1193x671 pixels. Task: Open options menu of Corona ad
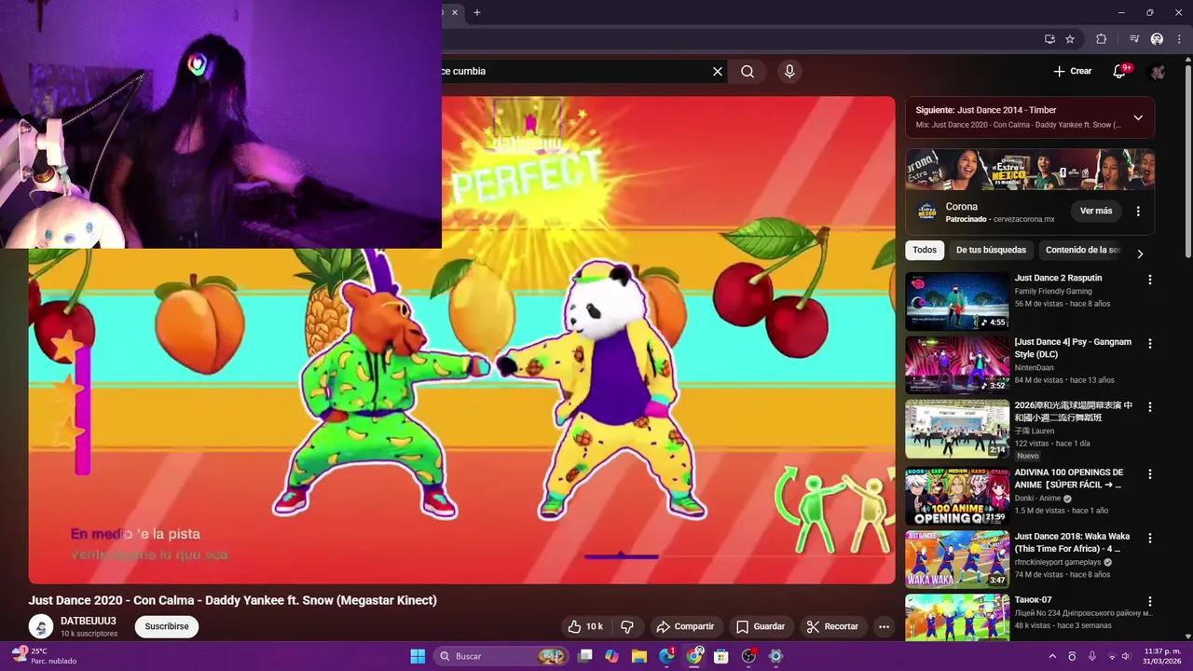[1138, 212]
